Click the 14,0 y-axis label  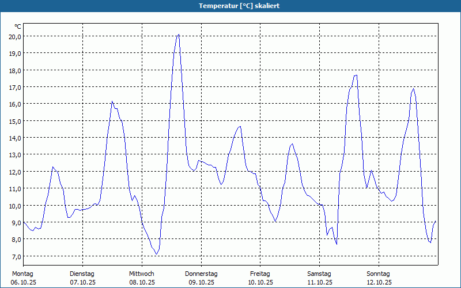tap(15, 138)
